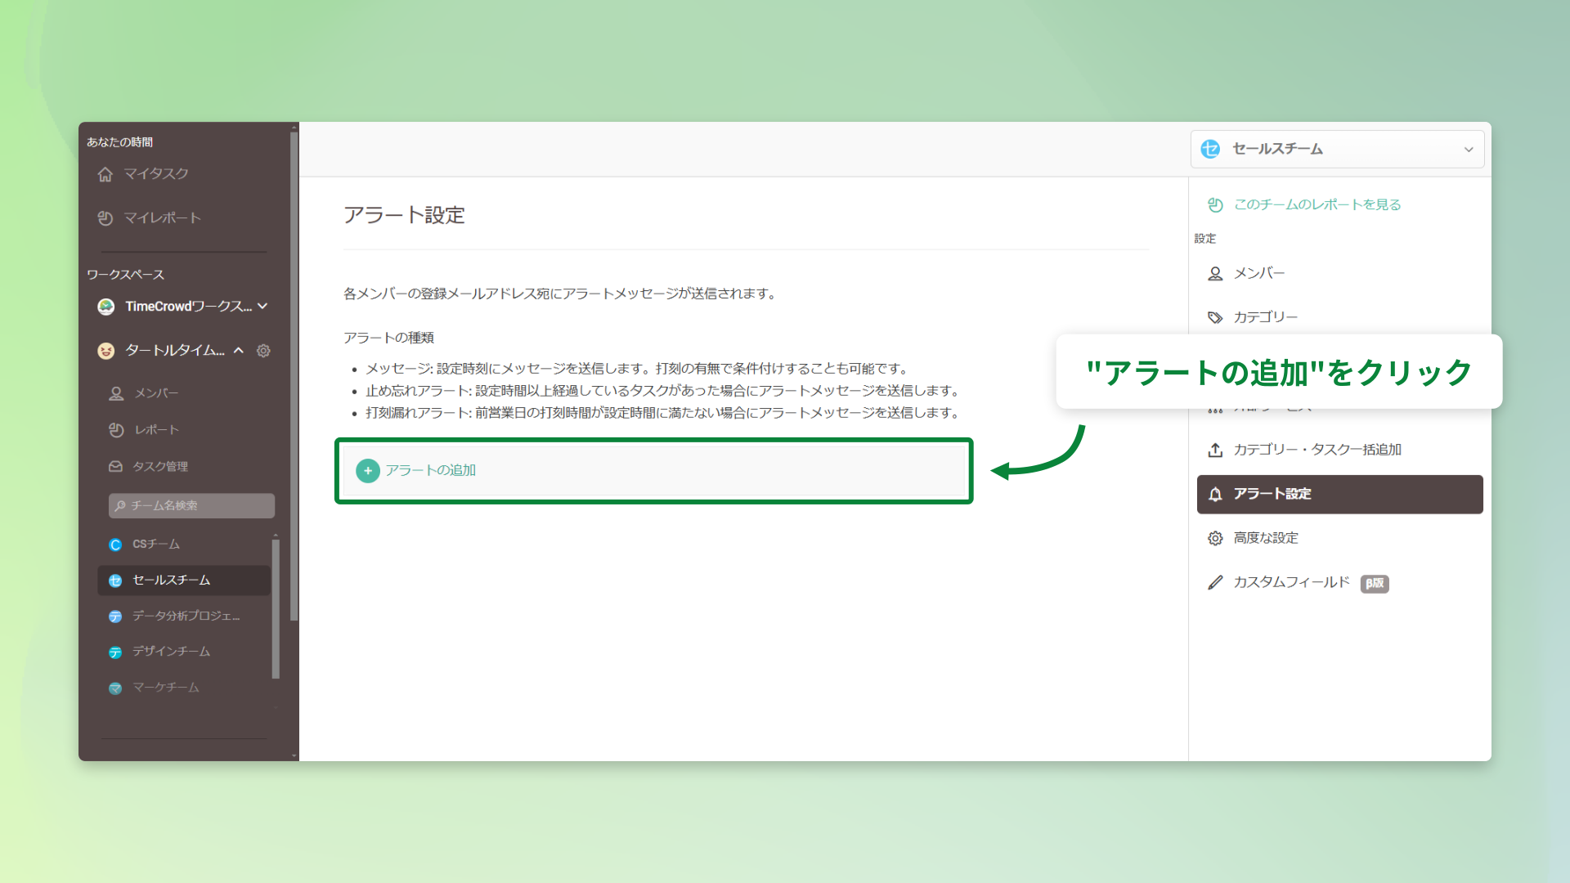The height and width of the screenshot is (883, 1570).
Task: Expand the TimeCrowdワークスペース dropdown
Action: click(x=262, y=306)
